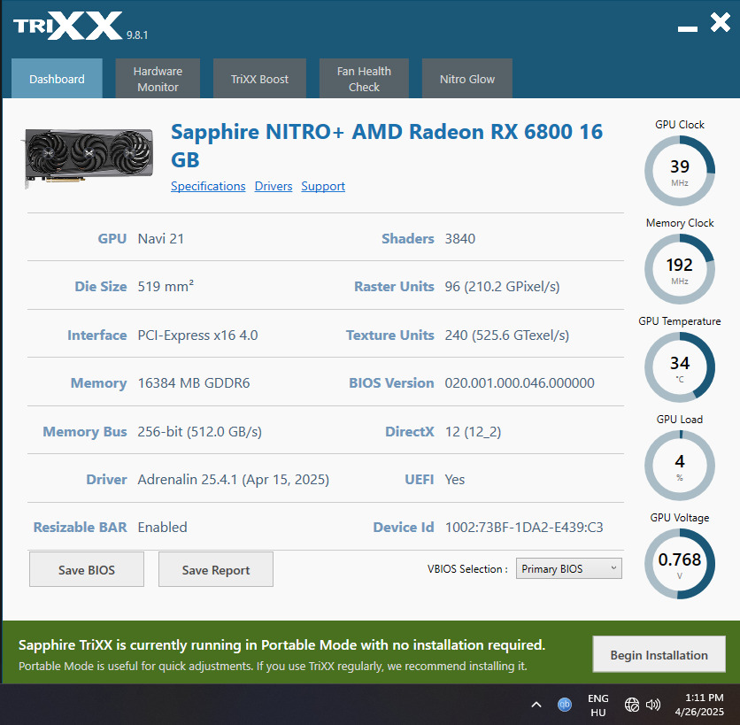This screenshot has width=740, height=725.
Task: Expand the VBIOS Selection dropdown
Action: click(x=568, y=568)
